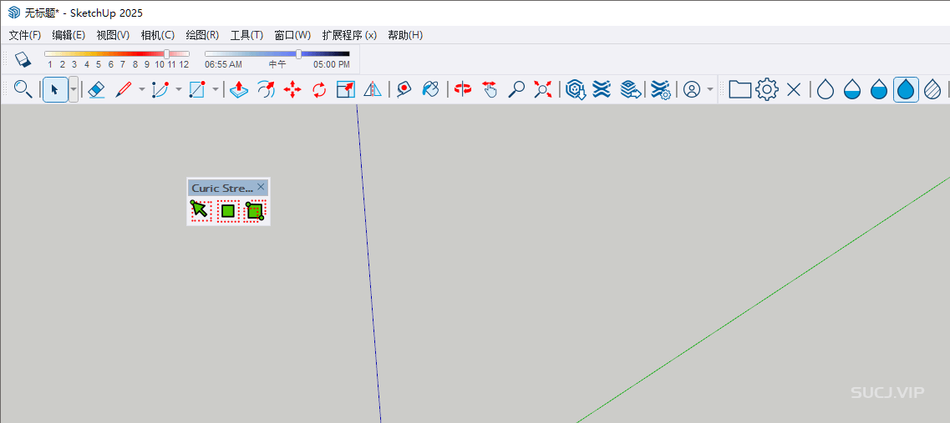950x423 pixels.
Task: Click the folder icon in right toolbar
Action: pos(740,89)
